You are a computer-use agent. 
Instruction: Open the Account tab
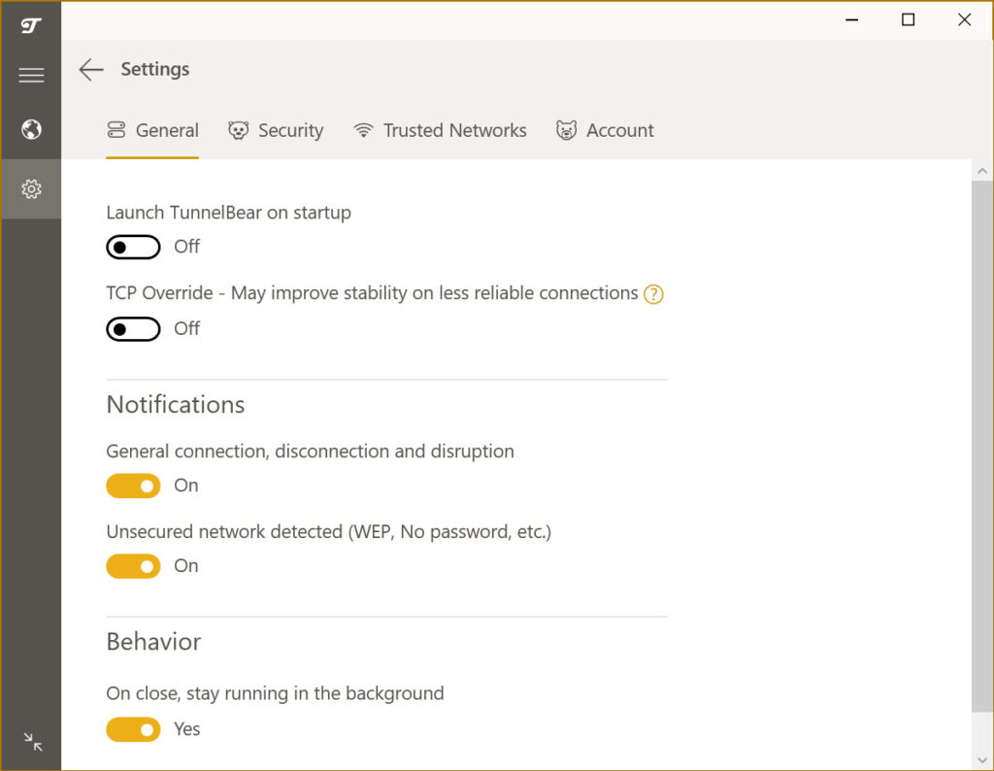605,131
